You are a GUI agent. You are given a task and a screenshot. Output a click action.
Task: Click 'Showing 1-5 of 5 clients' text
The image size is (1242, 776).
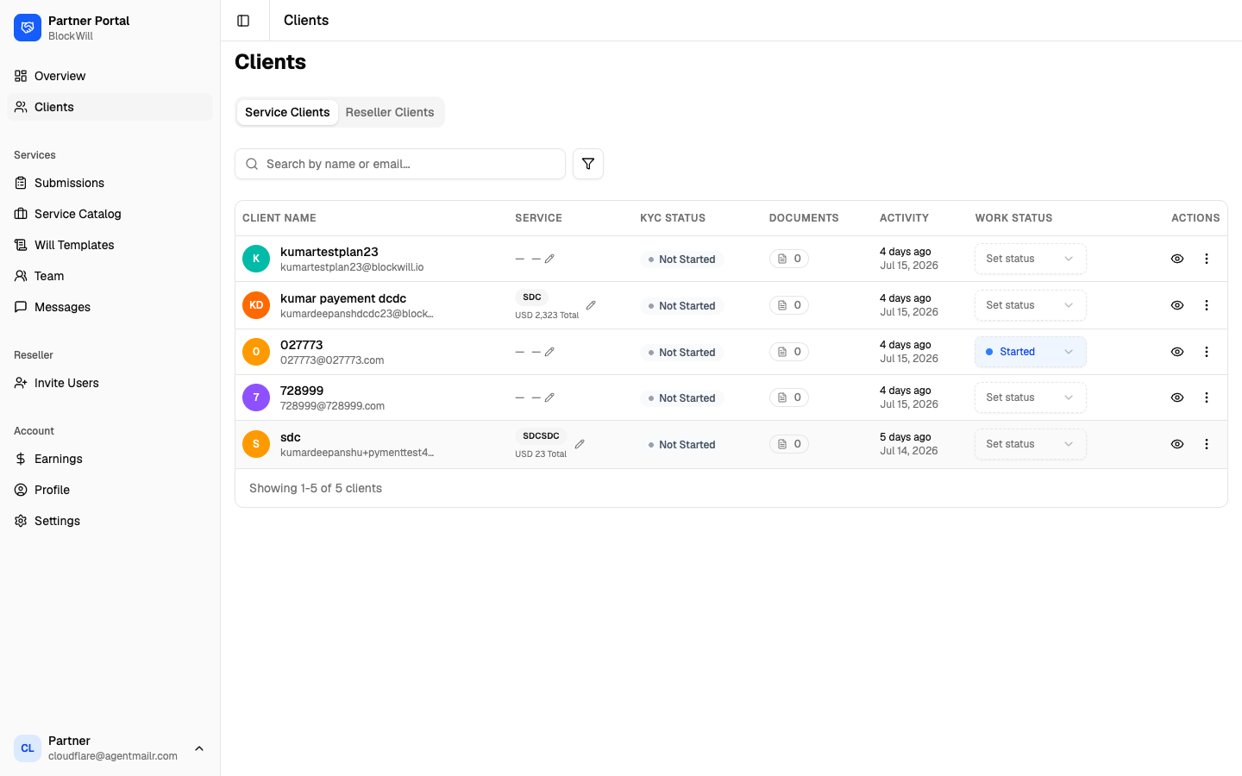[x=316, y=488]
